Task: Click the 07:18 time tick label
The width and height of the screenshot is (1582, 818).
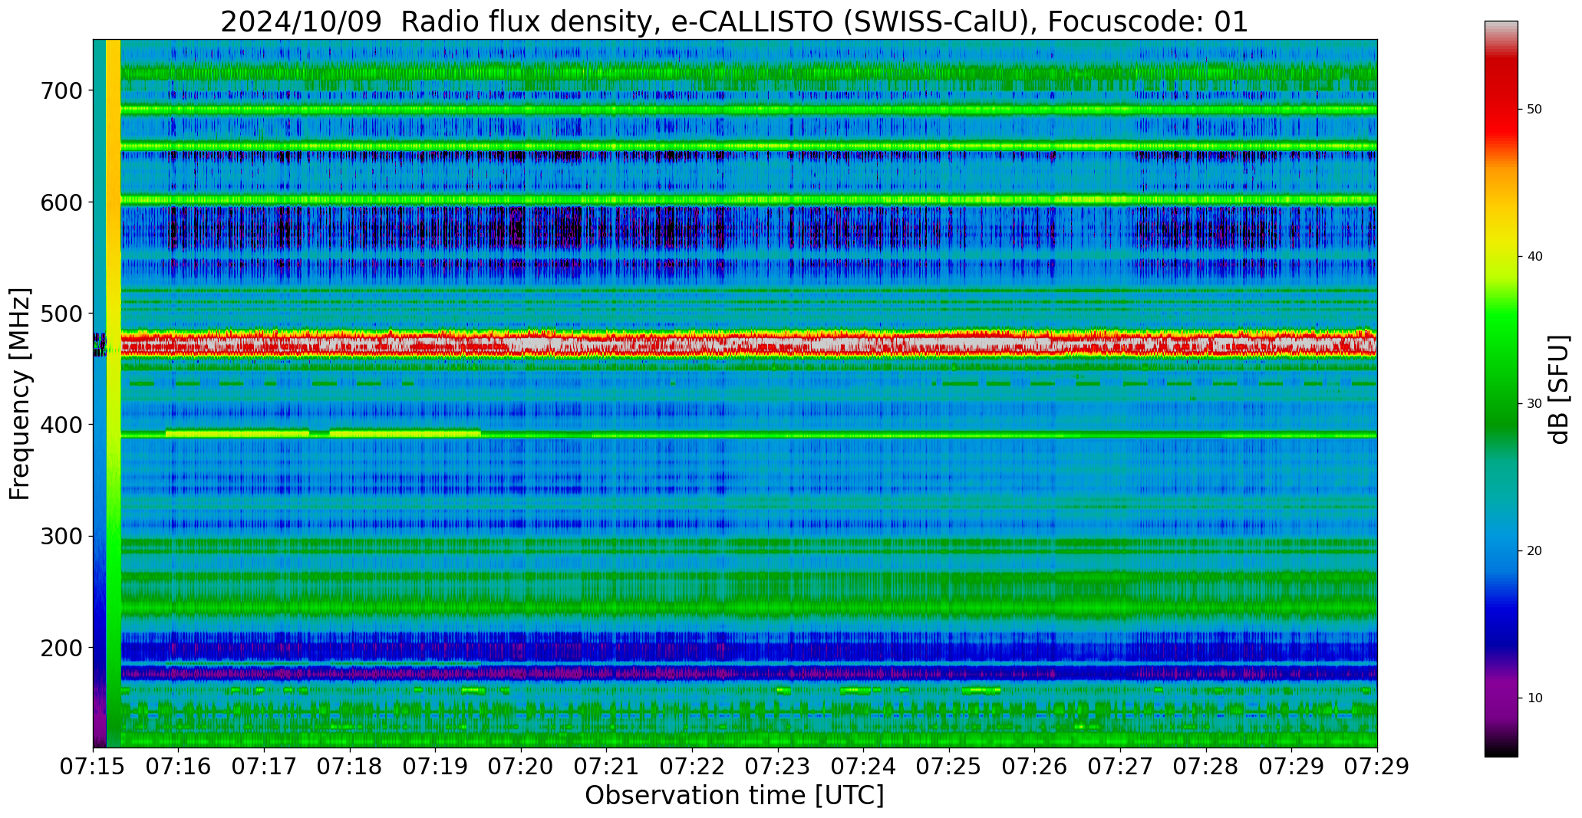Action: click(350, 767)
